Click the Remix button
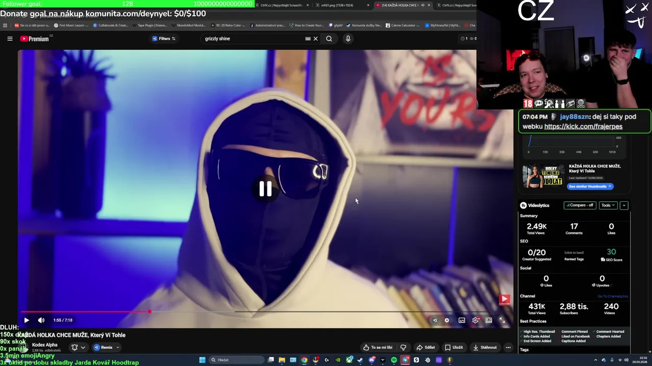This screenshot has width=652, height=366. (103, 348)
